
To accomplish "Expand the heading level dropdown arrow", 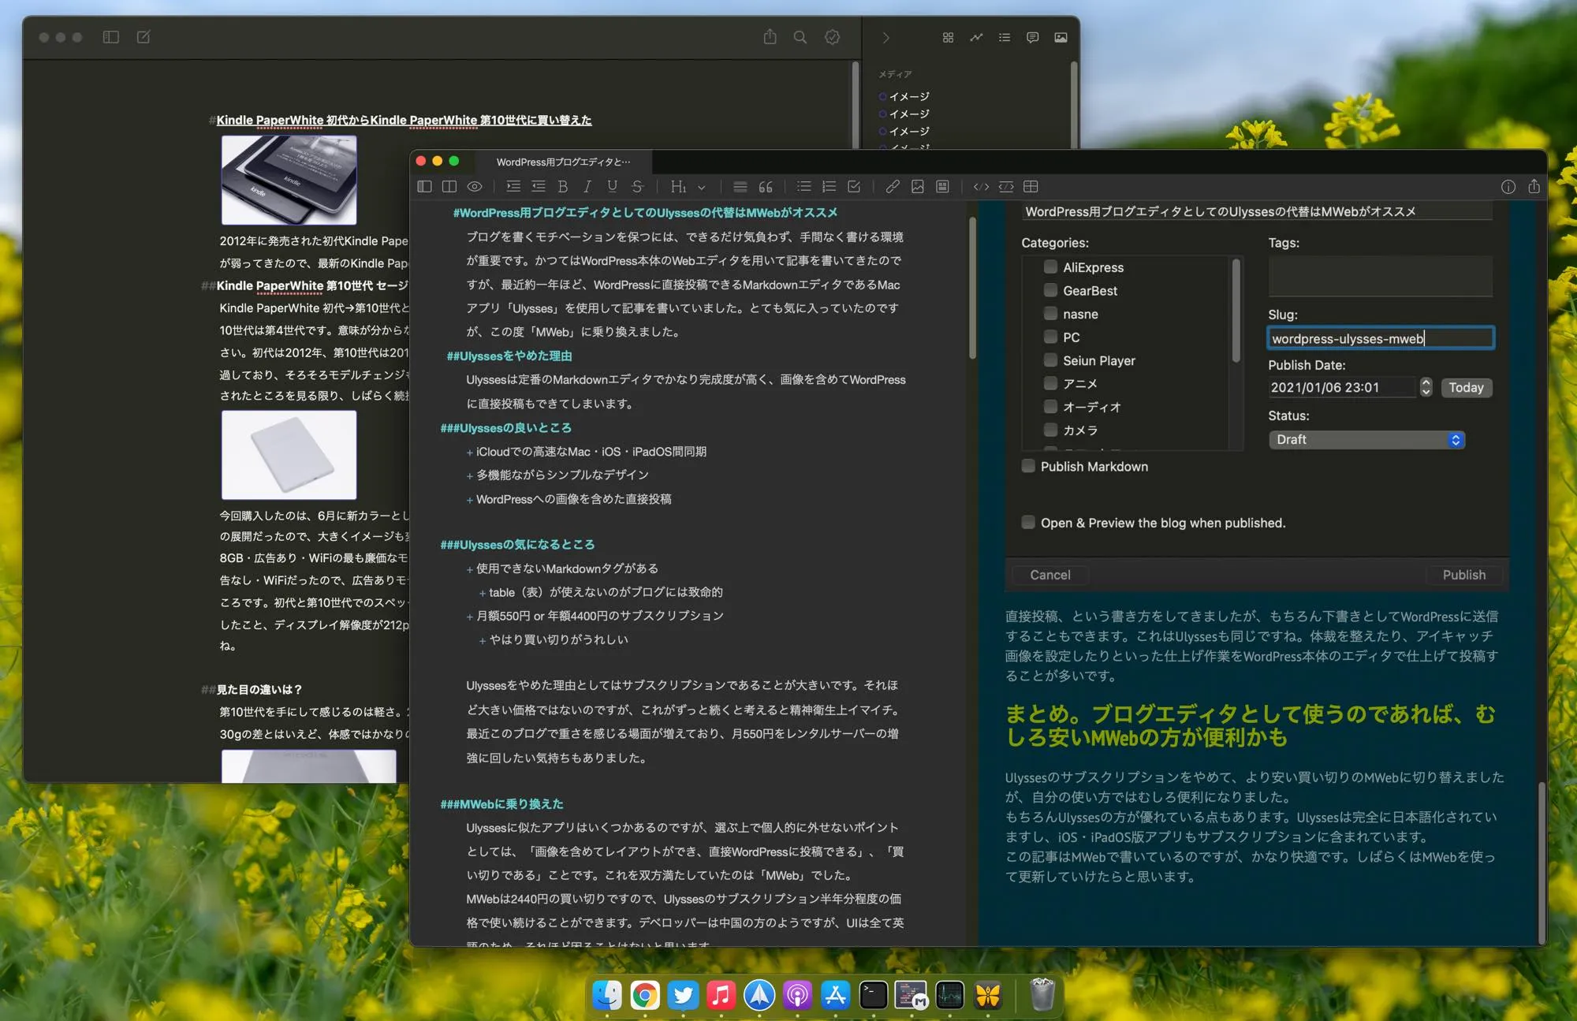I will (702, 188).
